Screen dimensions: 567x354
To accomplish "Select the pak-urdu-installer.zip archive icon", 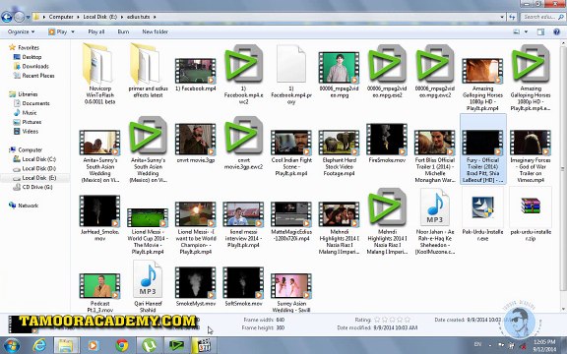I will pos(531,206).
